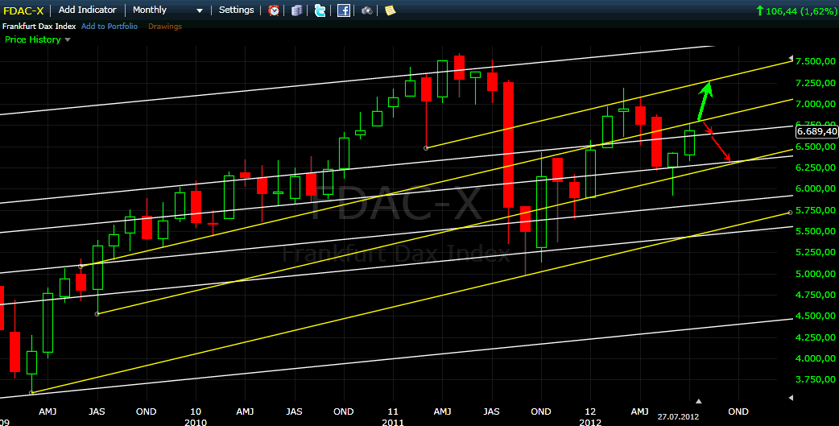Image resolution: width=839 pixels, height=426 pixels.
Task: Click the 7.000,00 price axis label
Action: 816,104
